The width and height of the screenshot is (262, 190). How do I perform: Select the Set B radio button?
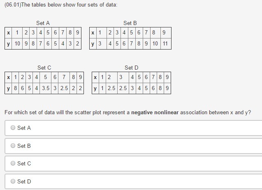point(13,146)
